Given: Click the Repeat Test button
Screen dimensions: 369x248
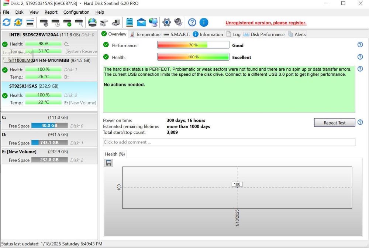Looking at the screenshot, I should point(334,123).
